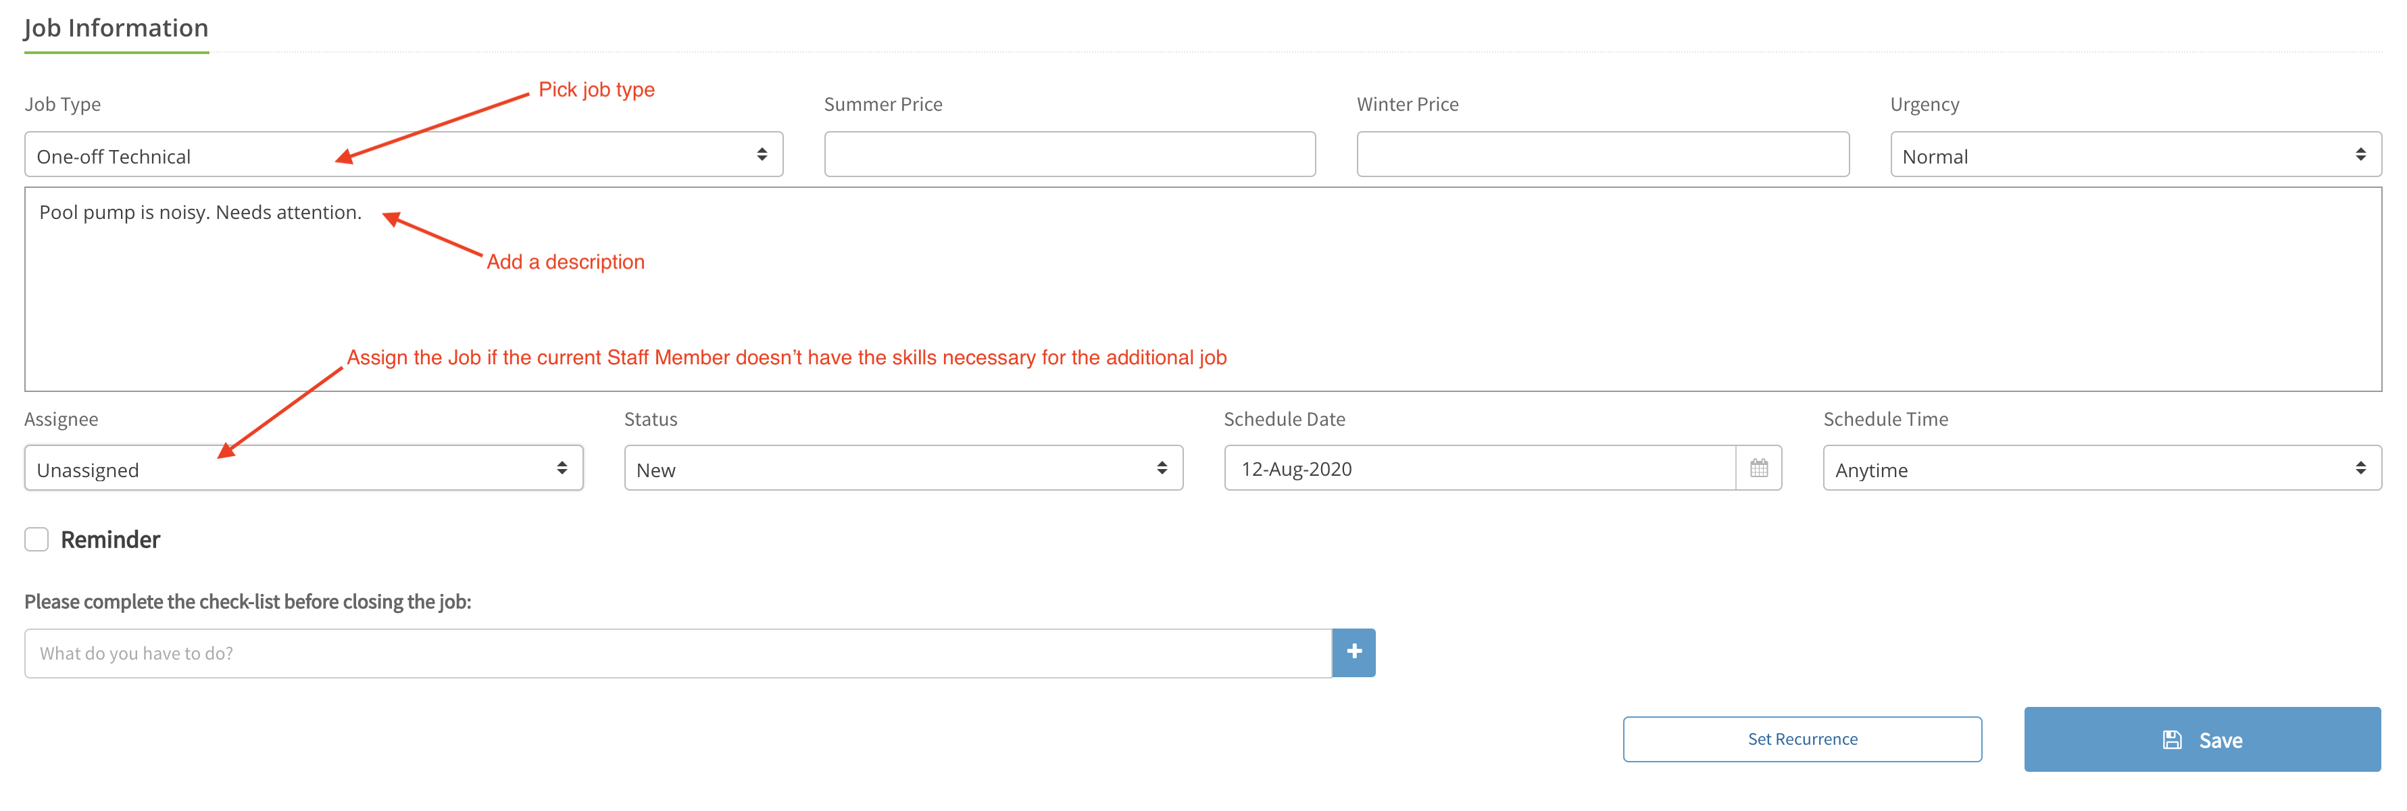Click the Assignee select arrow icon

pos(562,468)
